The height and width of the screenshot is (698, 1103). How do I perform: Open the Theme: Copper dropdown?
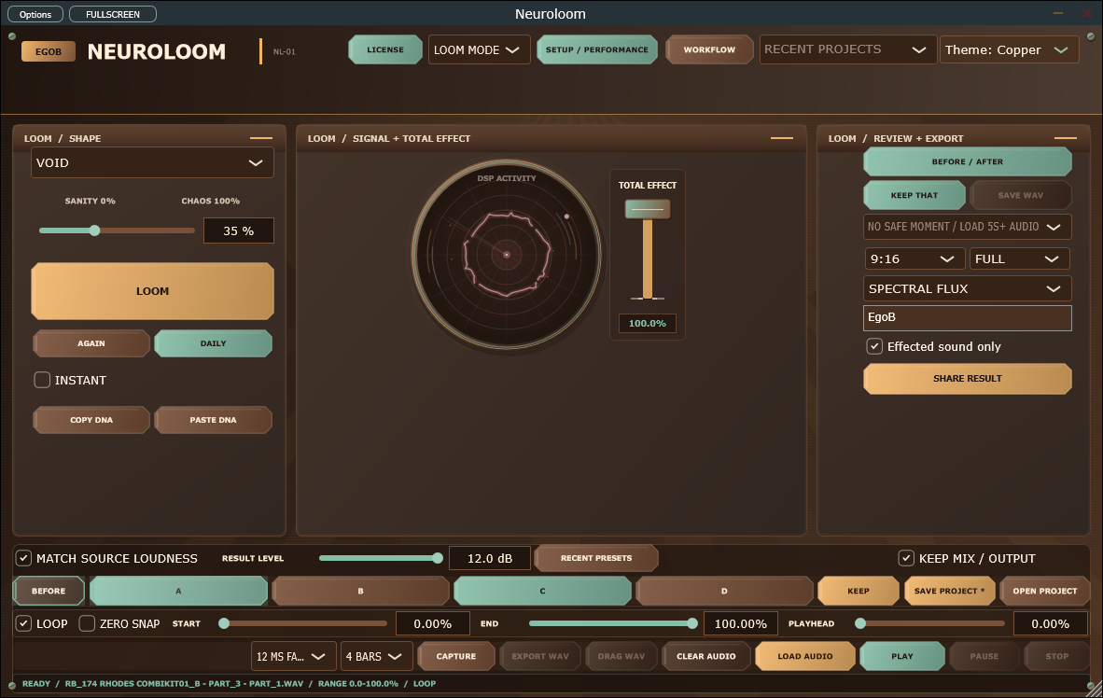1009,49
